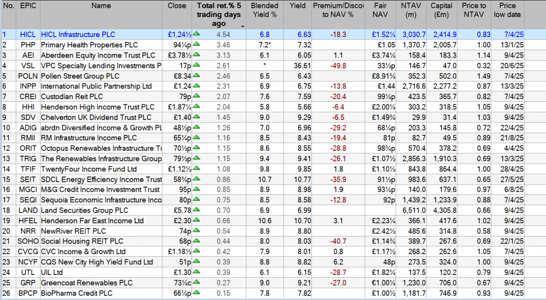Select Henderson High Income Trust PLC
Image resolution: width=546 pixels, height=300 pixels.
click(x=98, y=107)
